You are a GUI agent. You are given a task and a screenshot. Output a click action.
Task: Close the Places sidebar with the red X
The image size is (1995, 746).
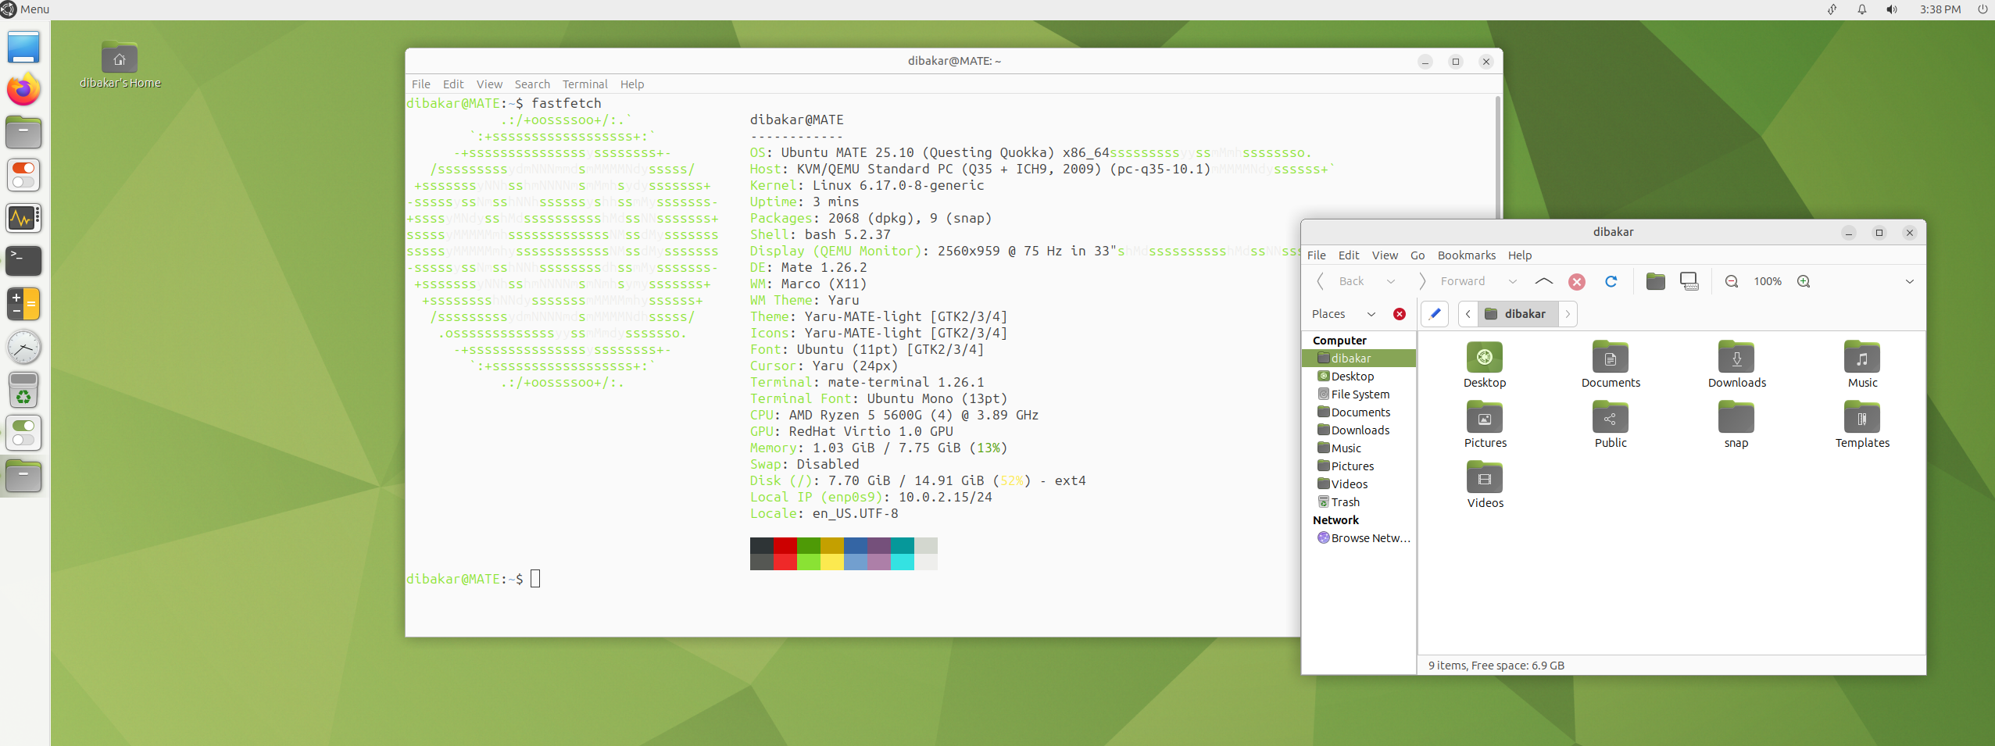click(1399, 314)
